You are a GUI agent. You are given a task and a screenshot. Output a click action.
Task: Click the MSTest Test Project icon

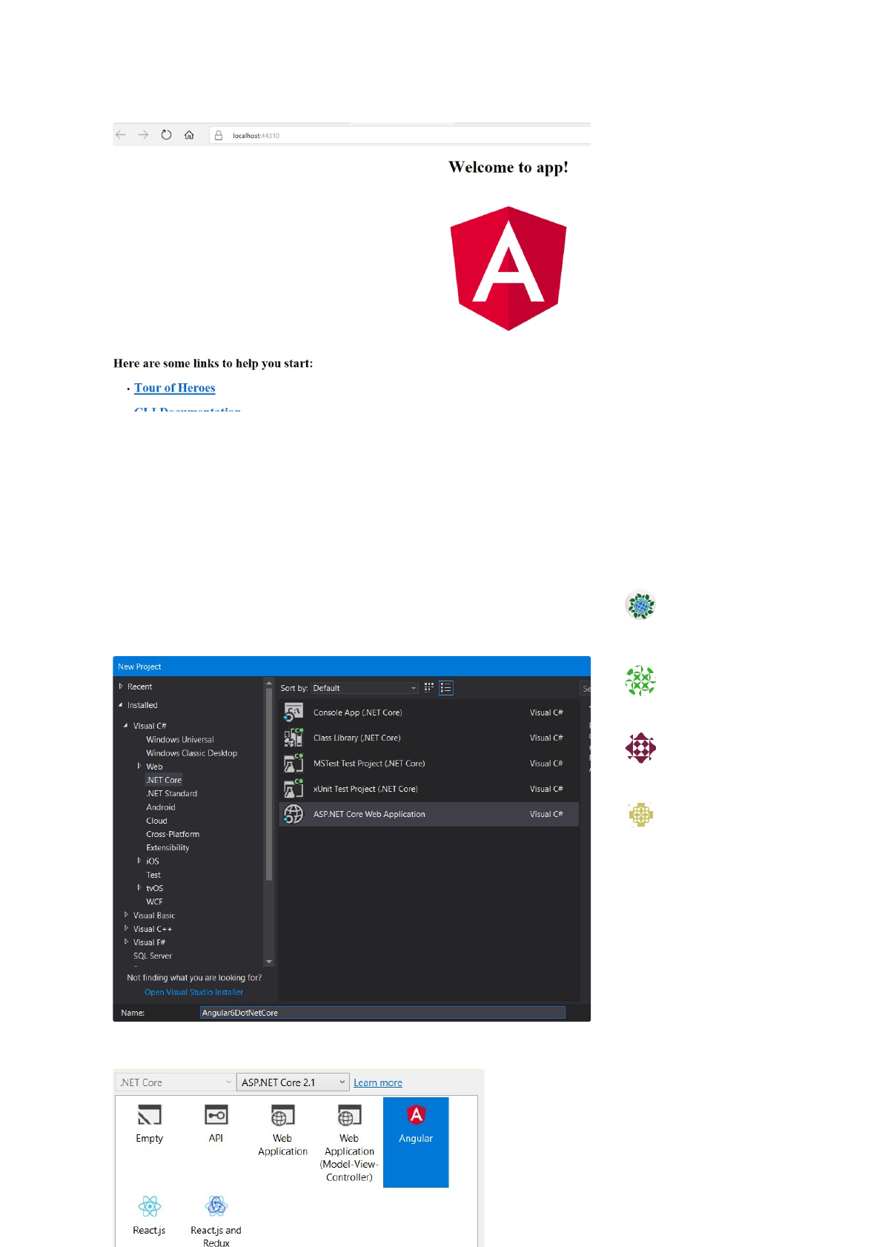pyautogui.click(x=294, y=764)
